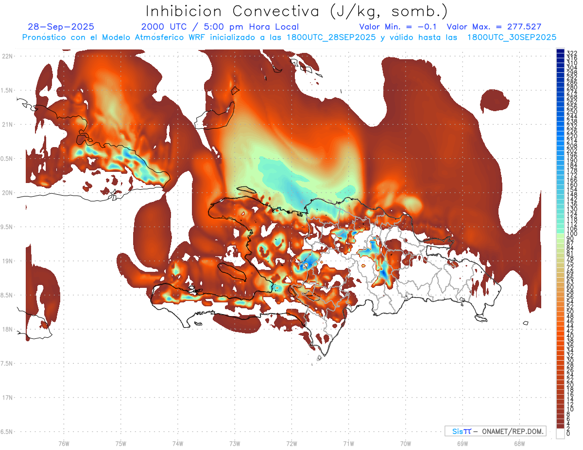Click the '70W' longitude label
Viewport: 583px width, 450px height.
click(x=405, y=443)
